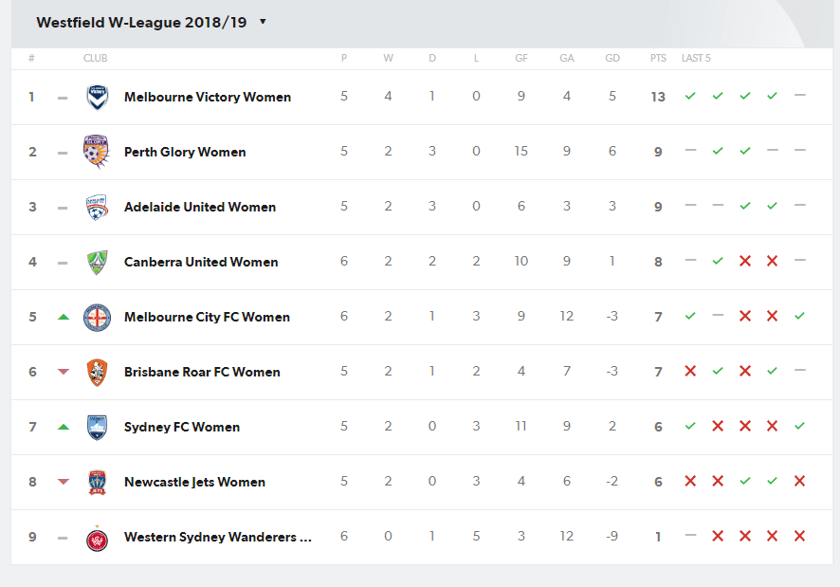Click the LAST 5 column header

coord(696,59)
